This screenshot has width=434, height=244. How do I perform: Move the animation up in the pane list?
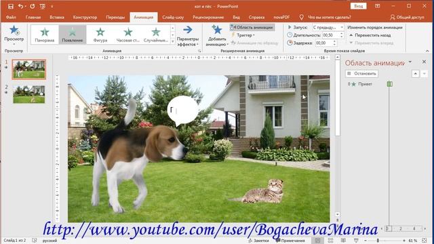pos(416,74)
